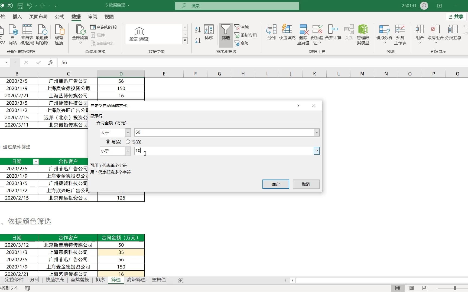
Task: Click 确定 (OK) in filter dialog
Action: pos(276,184)
